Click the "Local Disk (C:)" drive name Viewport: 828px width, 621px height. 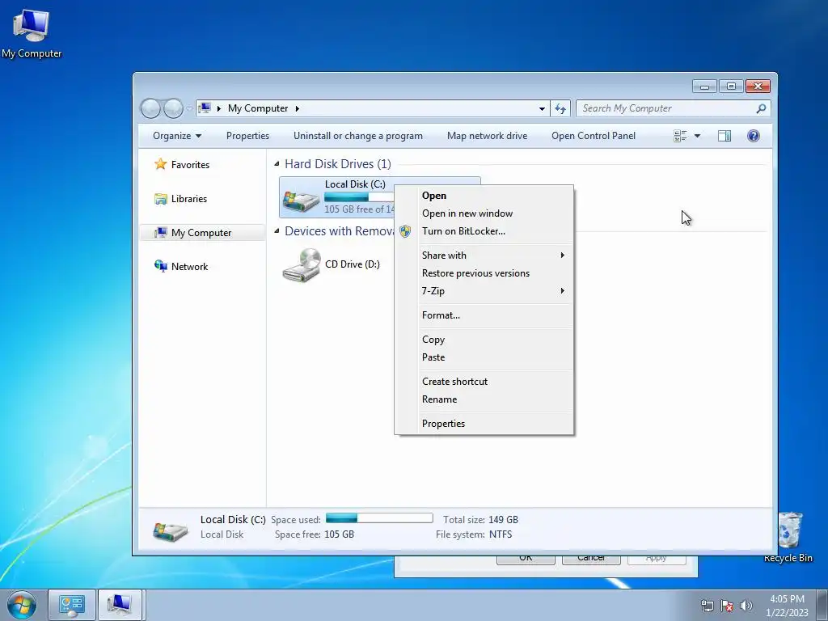pyautogui.click(x=355, y=184)
